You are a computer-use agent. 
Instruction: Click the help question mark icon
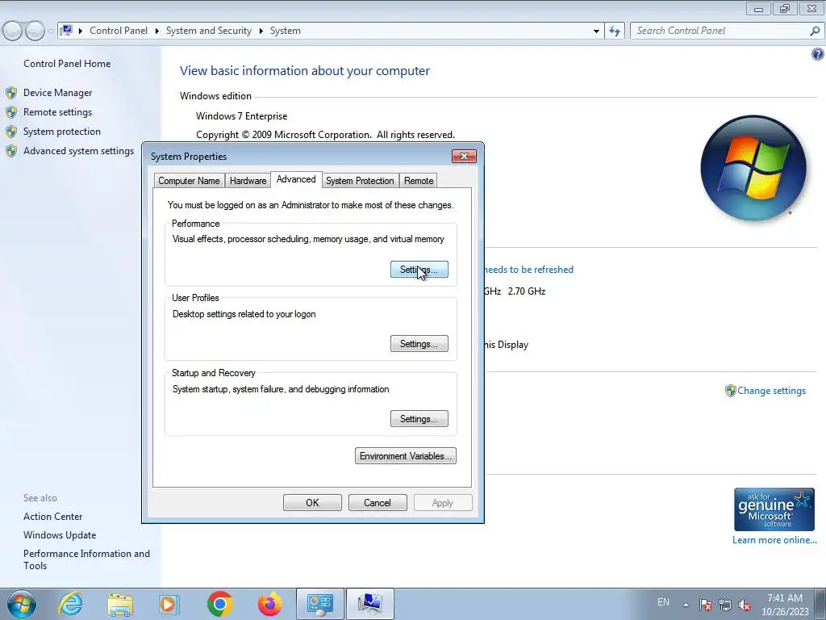[818, 54]
